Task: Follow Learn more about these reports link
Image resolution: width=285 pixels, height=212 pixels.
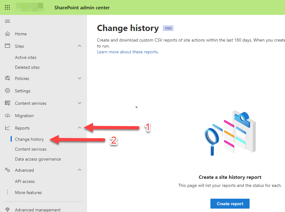Action: [x=128, y=52]
